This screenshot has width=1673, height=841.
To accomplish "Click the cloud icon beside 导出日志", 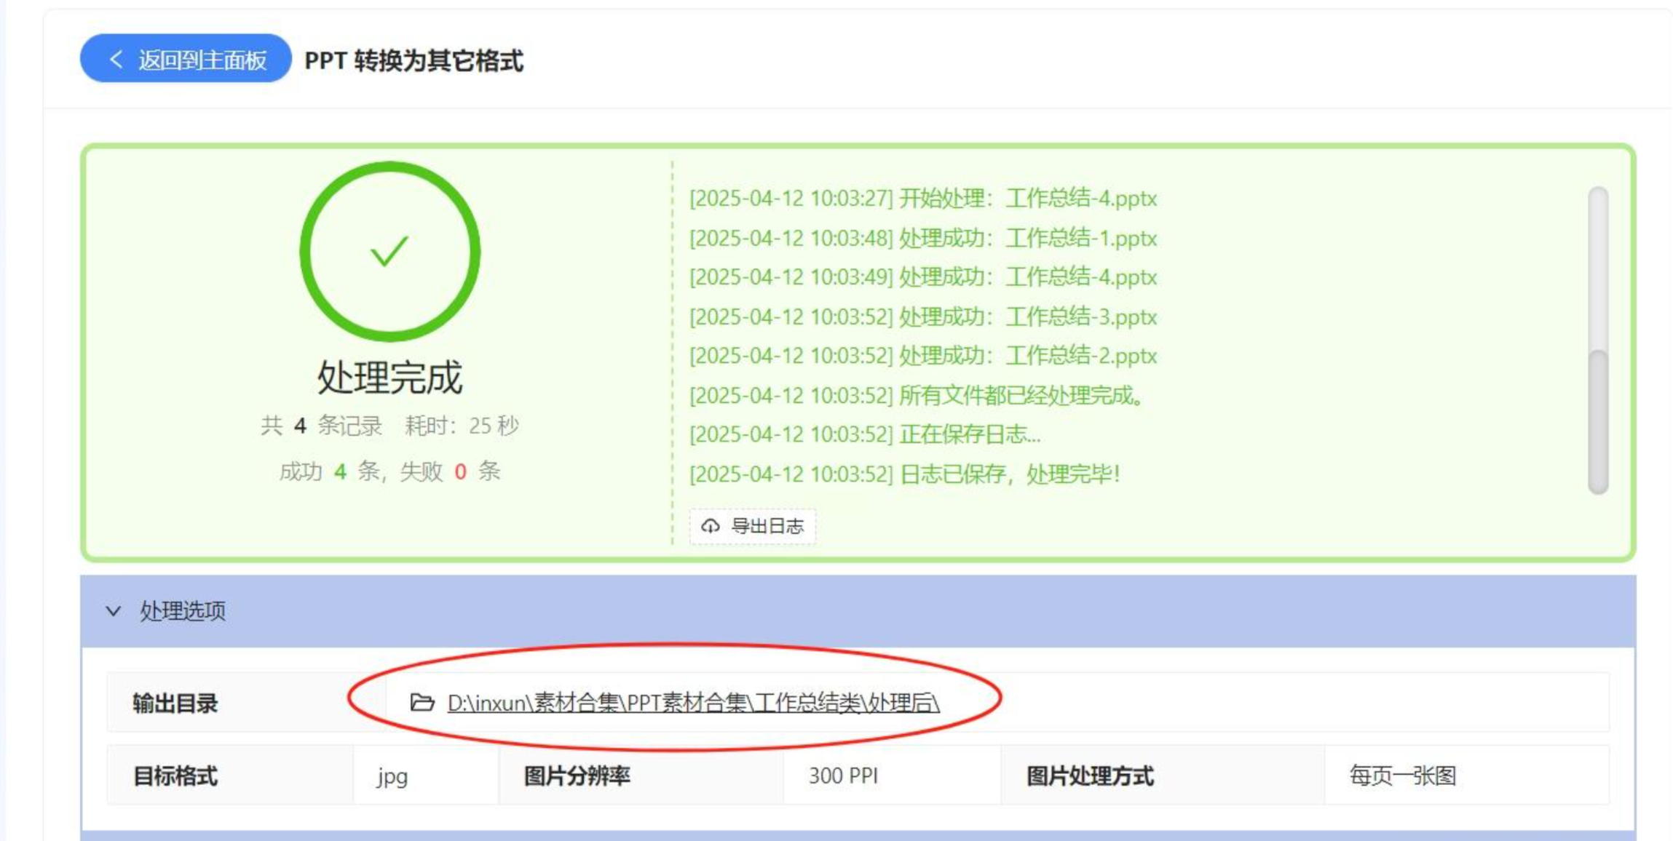I will 710,526.
